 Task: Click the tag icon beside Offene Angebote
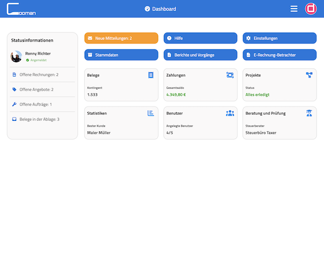tap(14, 89)
